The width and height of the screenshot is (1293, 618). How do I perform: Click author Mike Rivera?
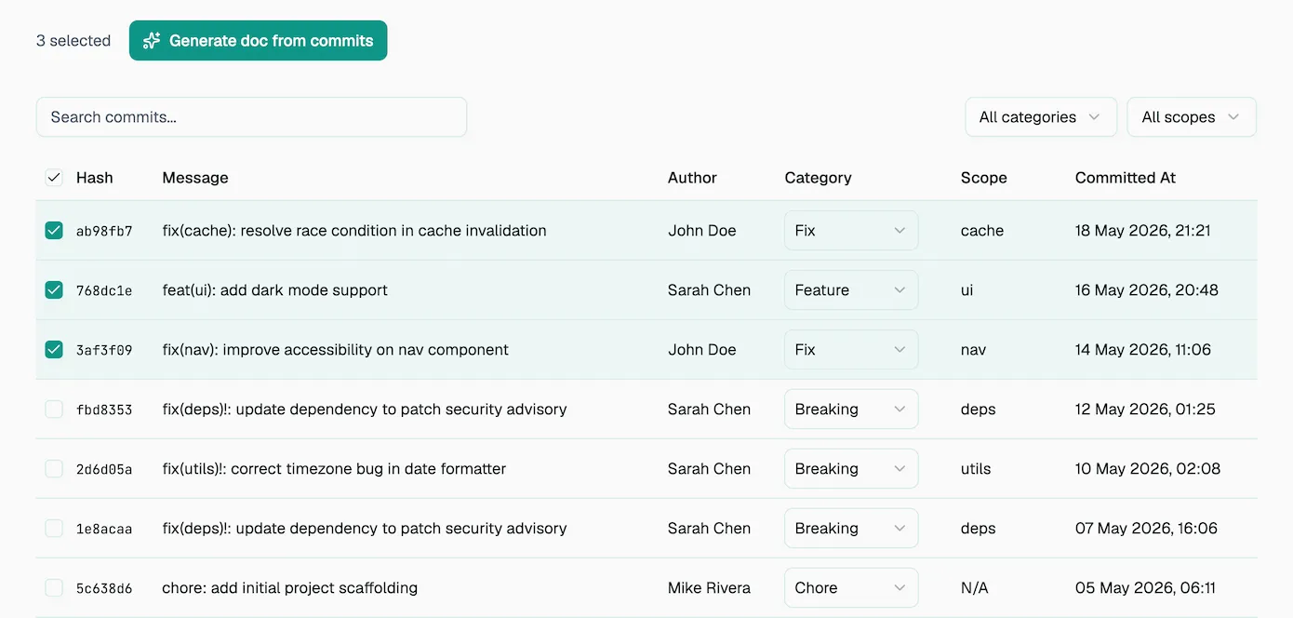[x=709, y=588]
